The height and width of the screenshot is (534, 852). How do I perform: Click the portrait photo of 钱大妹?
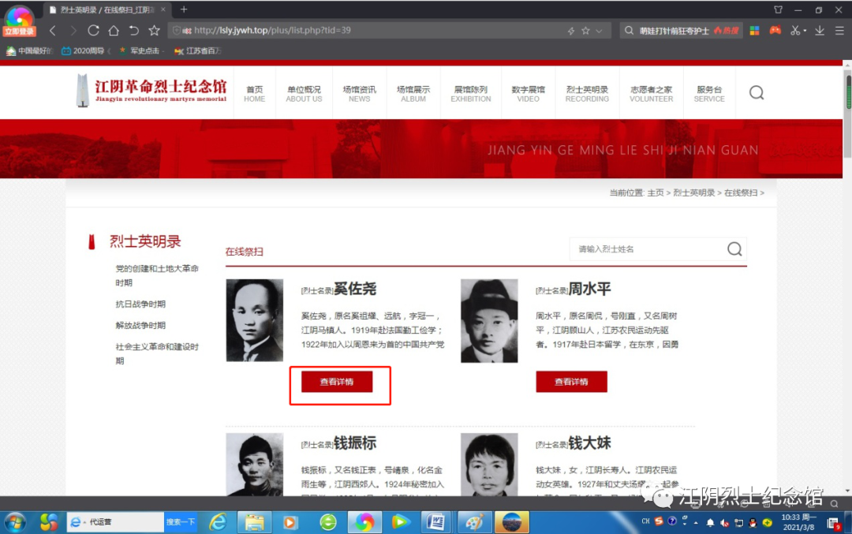(489, 464)
